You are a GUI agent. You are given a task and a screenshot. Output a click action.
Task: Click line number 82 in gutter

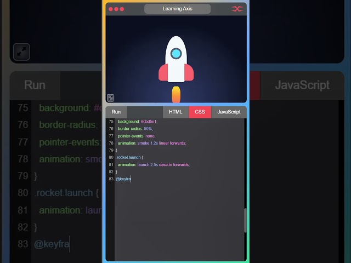coord(111,171)
